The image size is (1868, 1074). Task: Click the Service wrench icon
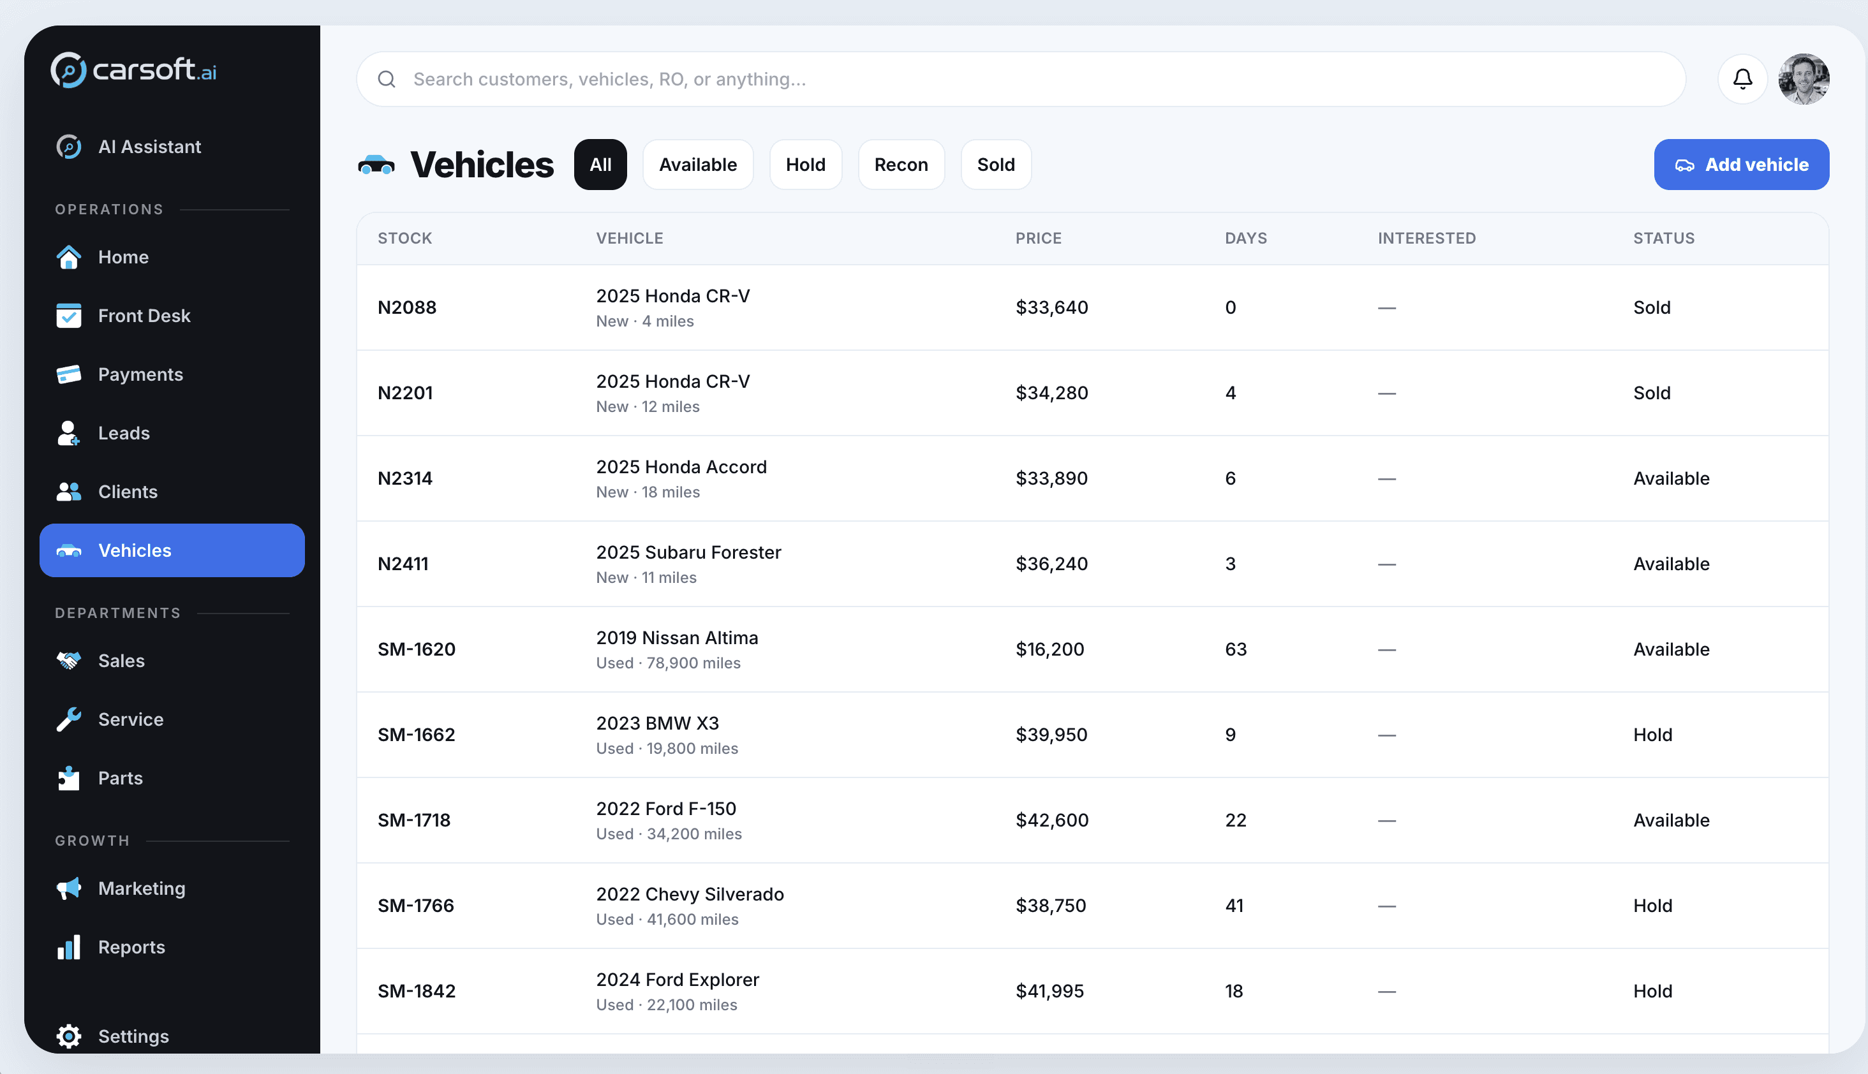(x=69, y=719)
